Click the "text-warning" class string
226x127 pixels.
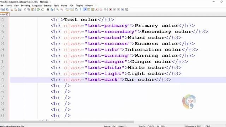click(x=108, y=56)
